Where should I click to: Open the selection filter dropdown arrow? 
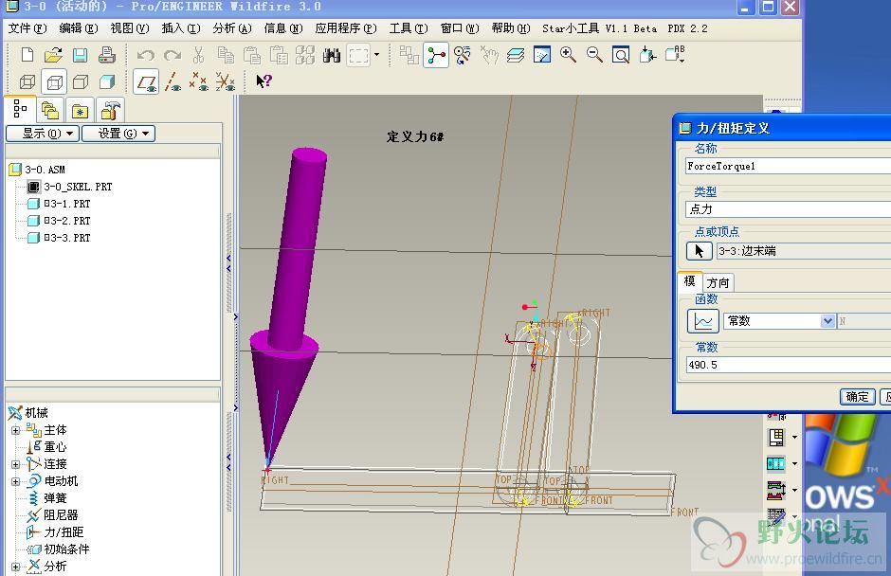click(376, 55)
